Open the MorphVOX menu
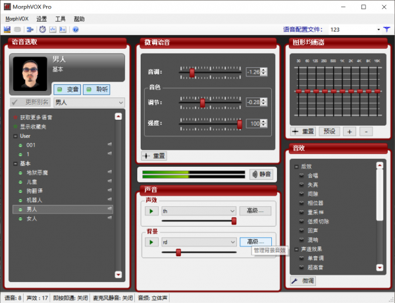The width and height of the screenshot is (395, 303). 17,19
